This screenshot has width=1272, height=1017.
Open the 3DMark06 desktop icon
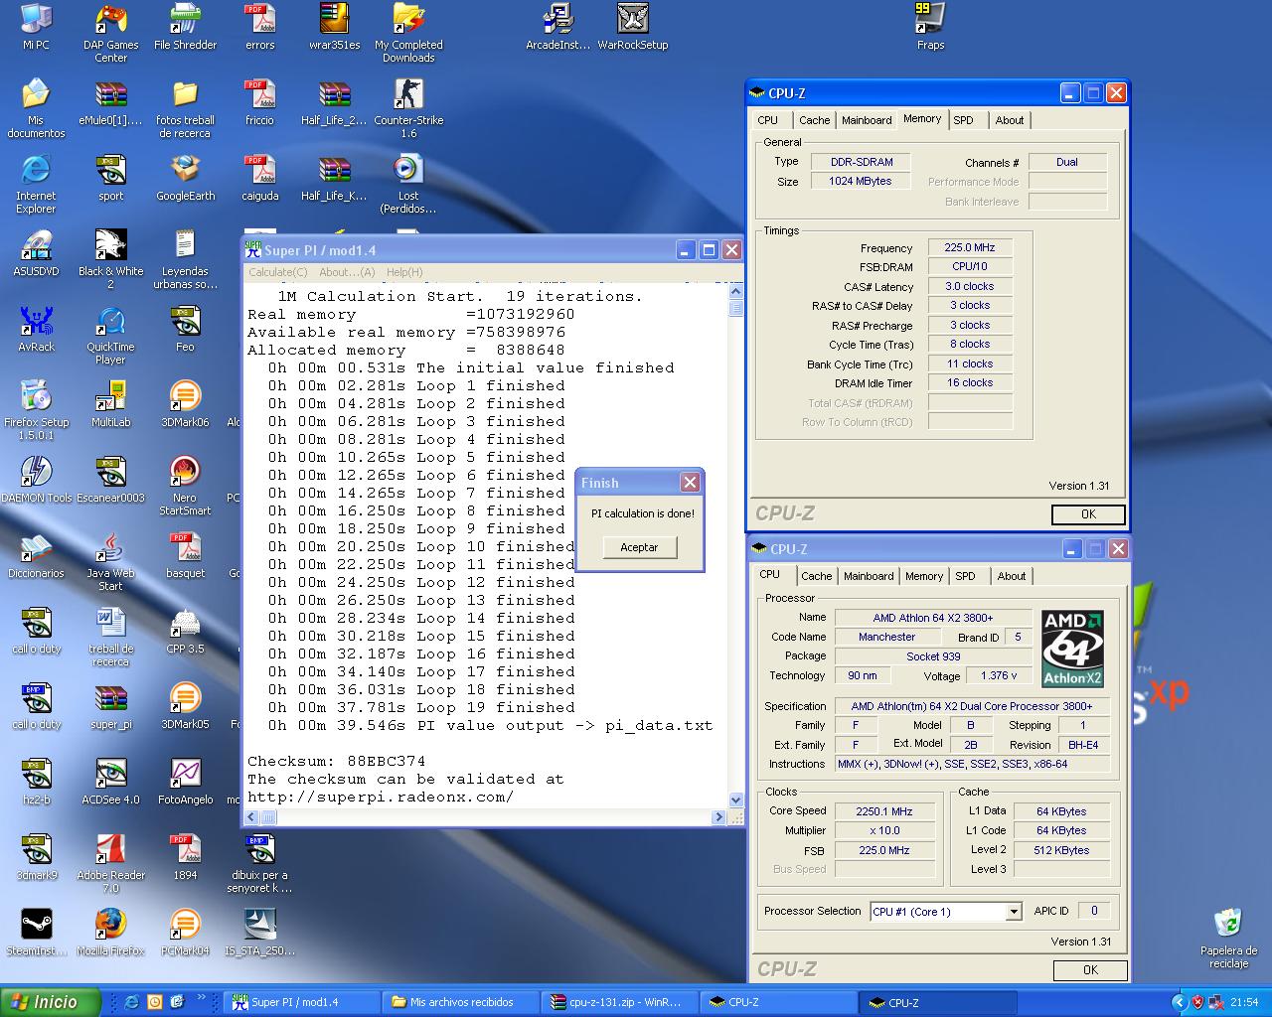tap(185, 397)
